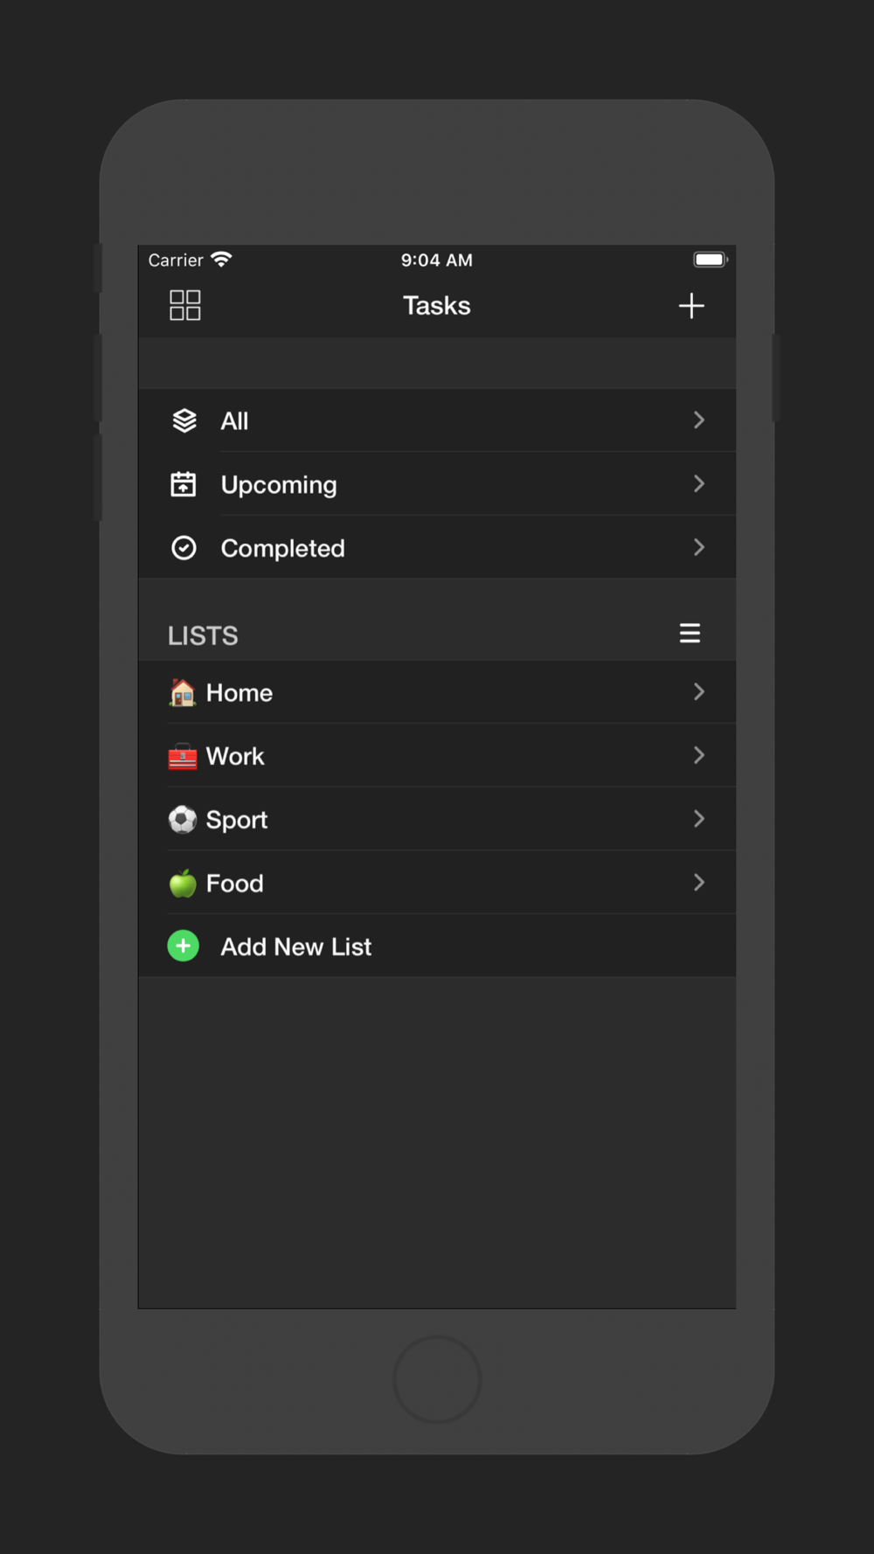Tap the grid view icon

[184, 306]
